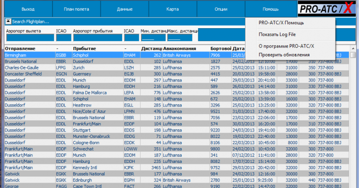Focus the Аэропорт вылета input field
This screenshot has height=188, width=359.
click(x=30, y=38)
